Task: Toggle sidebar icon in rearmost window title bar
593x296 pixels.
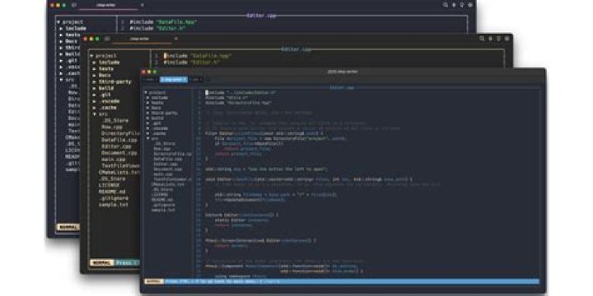Action: tap(74, 5)
